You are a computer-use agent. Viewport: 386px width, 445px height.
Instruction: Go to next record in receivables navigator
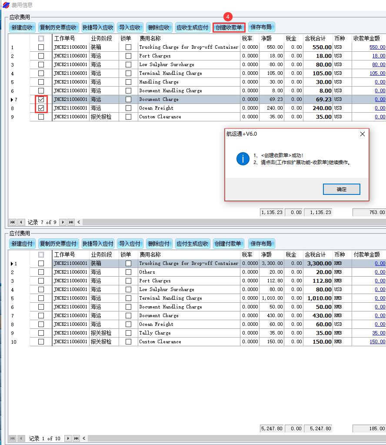pos(63,222)
